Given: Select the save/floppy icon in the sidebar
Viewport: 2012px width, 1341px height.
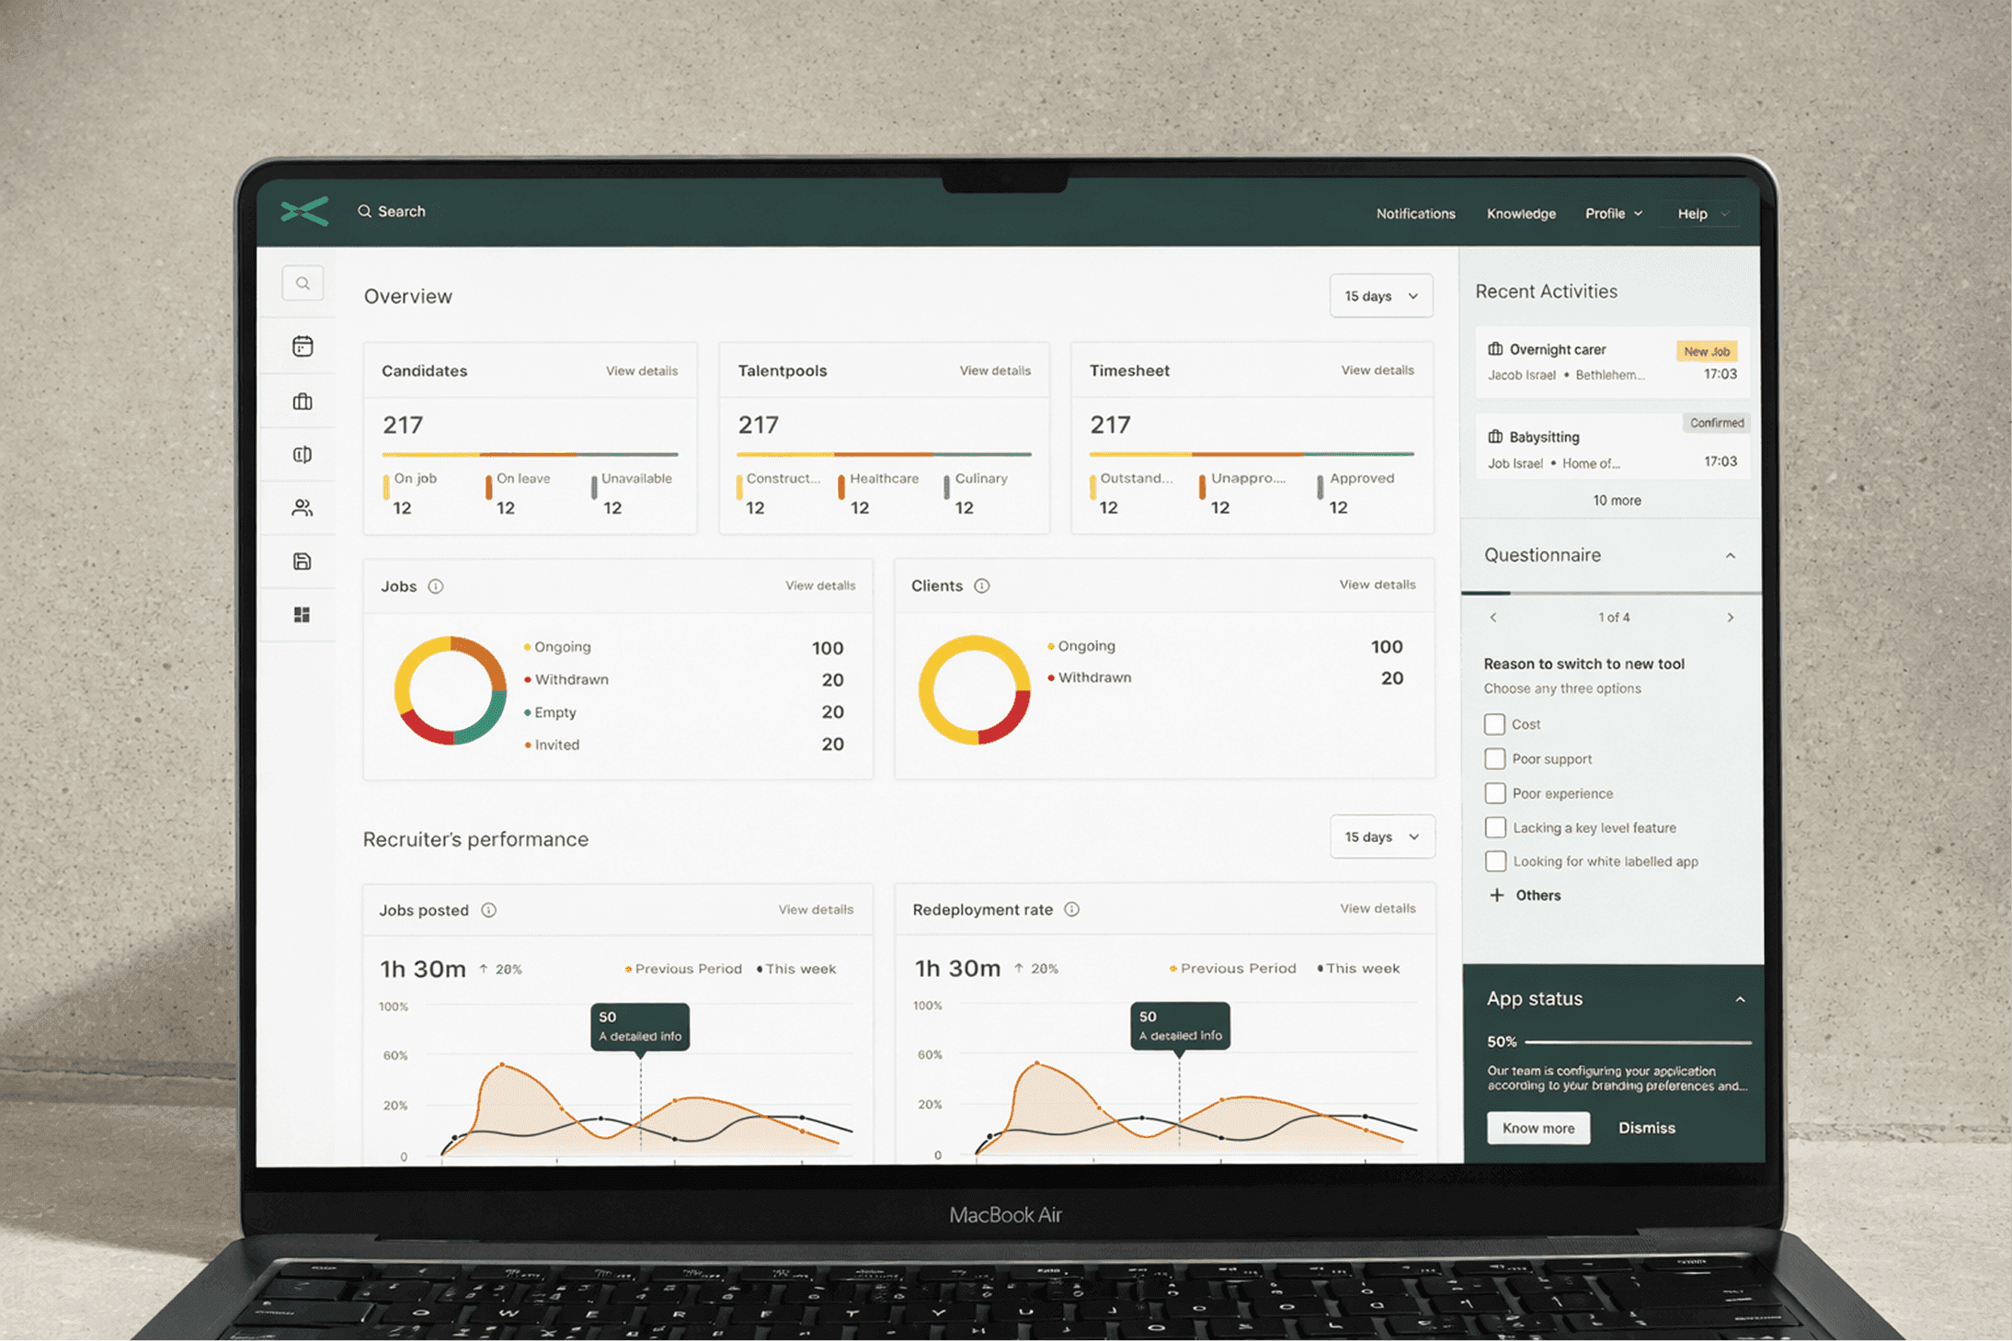Looking at the screenshot, I should point(302,562).
